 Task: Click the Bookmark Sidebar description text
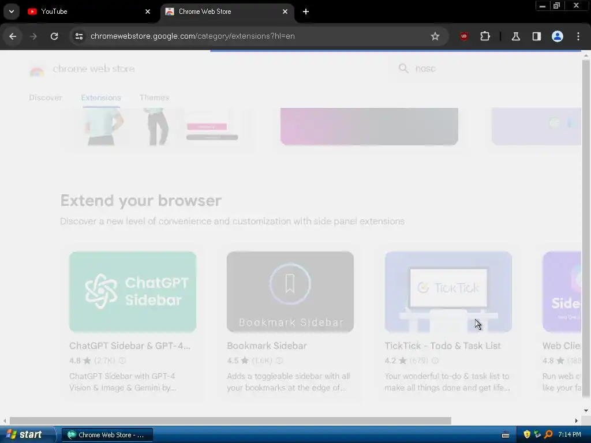click(x=289, y=382)
